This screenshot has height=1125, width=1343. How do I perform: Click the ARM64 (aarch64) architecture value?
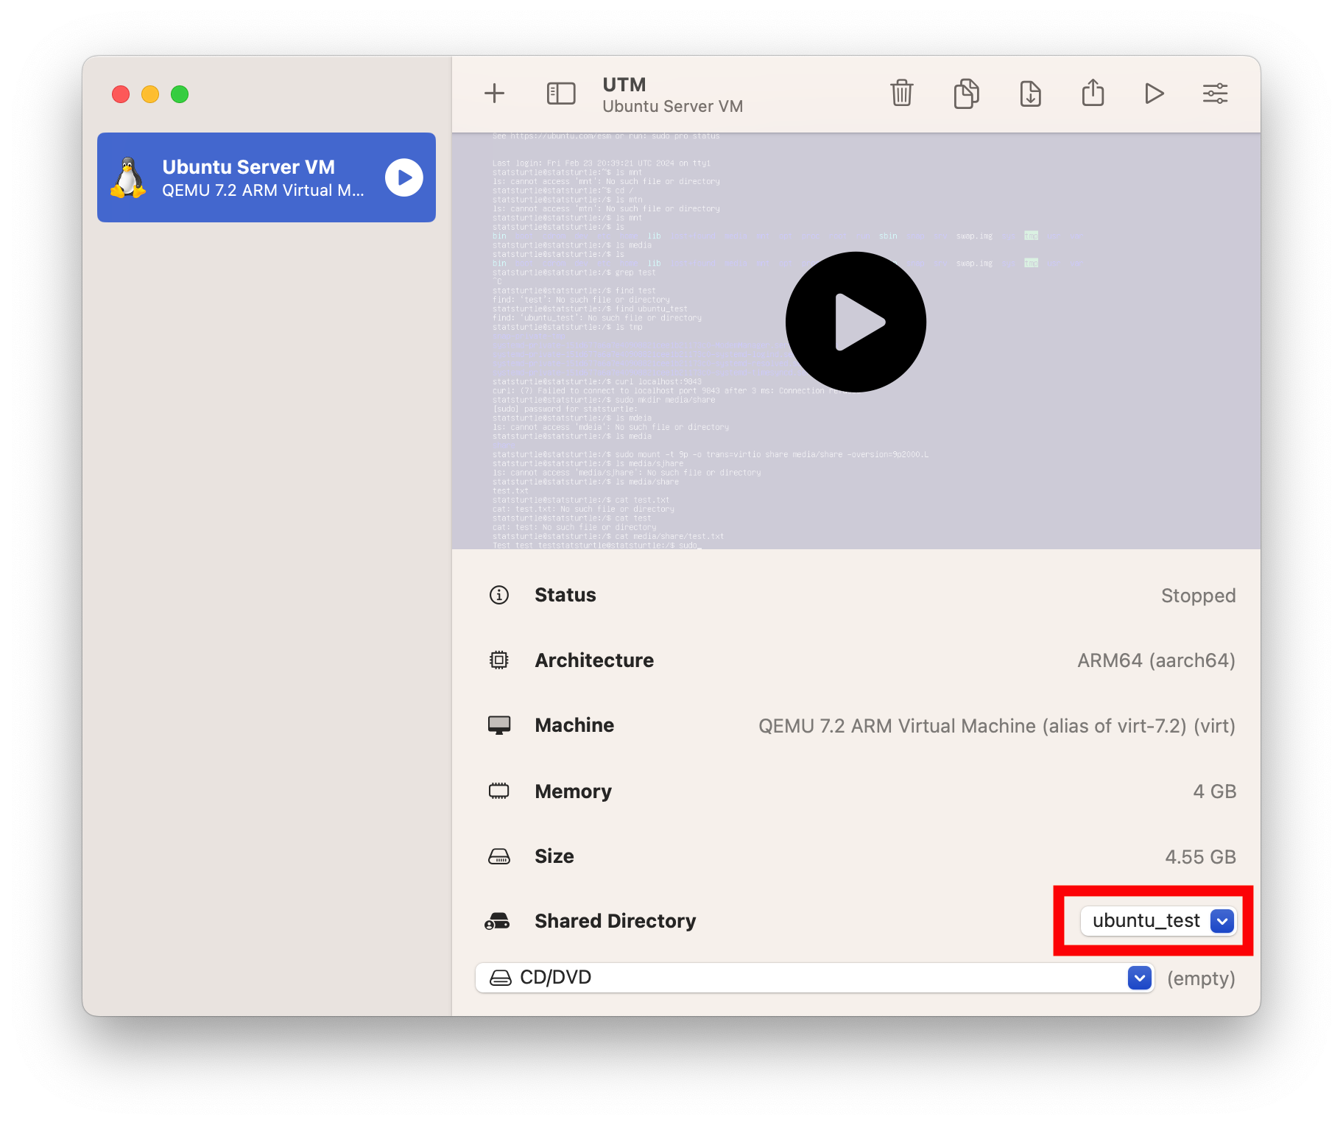(1156, 660)
